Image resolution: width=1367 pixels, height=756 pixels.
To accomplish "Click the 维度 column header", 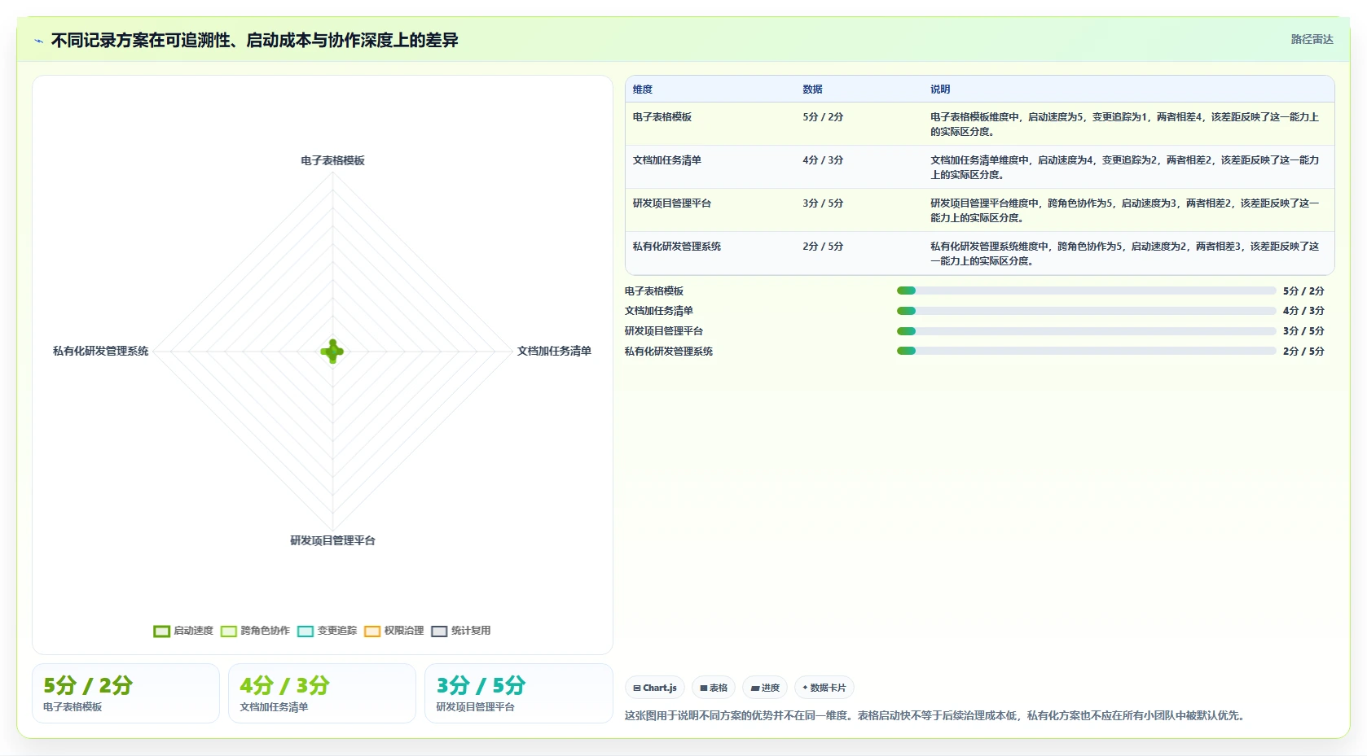I will point(643,90).
